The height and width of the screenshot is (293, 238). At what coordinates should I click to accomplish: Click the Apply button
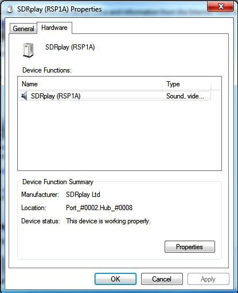(208, 279)
